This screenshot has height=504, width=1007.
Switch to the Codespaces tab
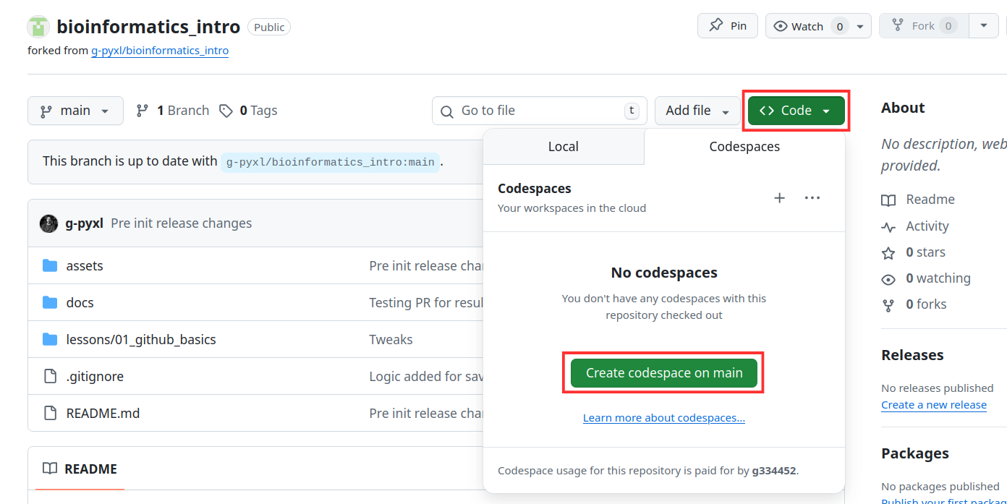click(x=744, y=147)
